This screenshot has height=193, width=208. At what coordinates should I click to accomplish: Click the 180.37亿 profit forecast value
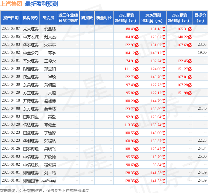[x=158, y=141]
